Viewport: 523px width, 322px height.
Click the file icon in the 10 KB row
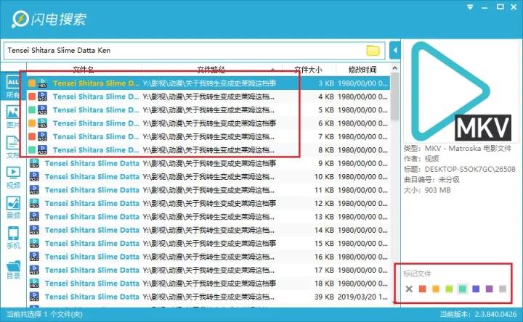(34, 176)
